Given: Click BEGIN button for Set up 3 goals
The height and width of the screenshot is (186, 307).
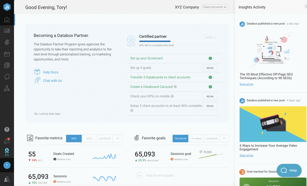Looking at the screenshot, I should coord(210,68).
